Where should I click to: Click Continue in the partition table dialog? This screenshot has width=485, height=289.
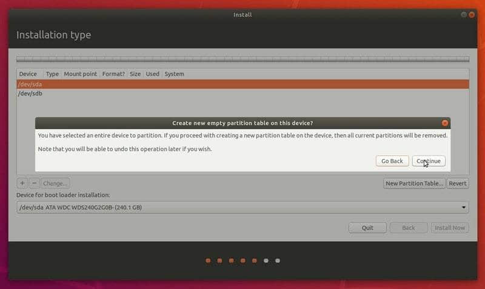point(429,161)
